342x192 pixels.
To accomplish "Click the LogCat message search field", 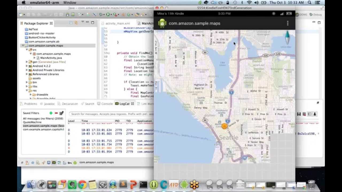I will pyautogui.click(x=112, y=114).
